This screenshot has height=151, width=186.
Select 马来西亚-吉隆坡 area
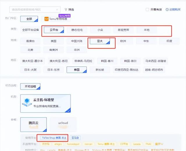(x=156, y=61)
